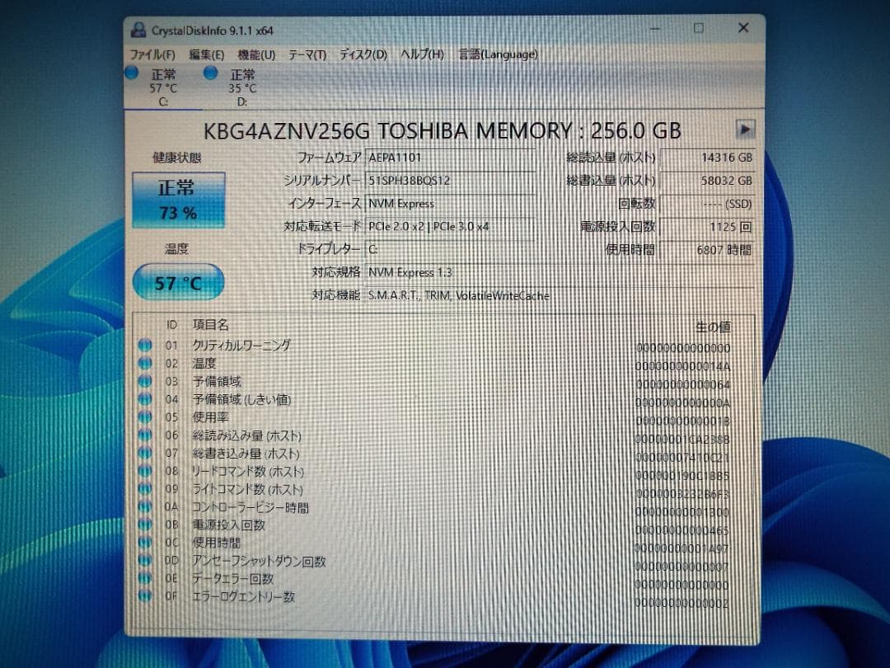Click the blue indicator beside クリティカルワーニング
The width and height of the screenshot is (890, 668).
pyautogui.click(x=145, y=346)
